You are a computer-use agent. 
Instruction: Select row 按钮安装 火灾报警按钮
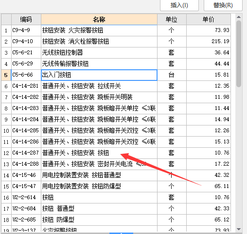[99, 31]
